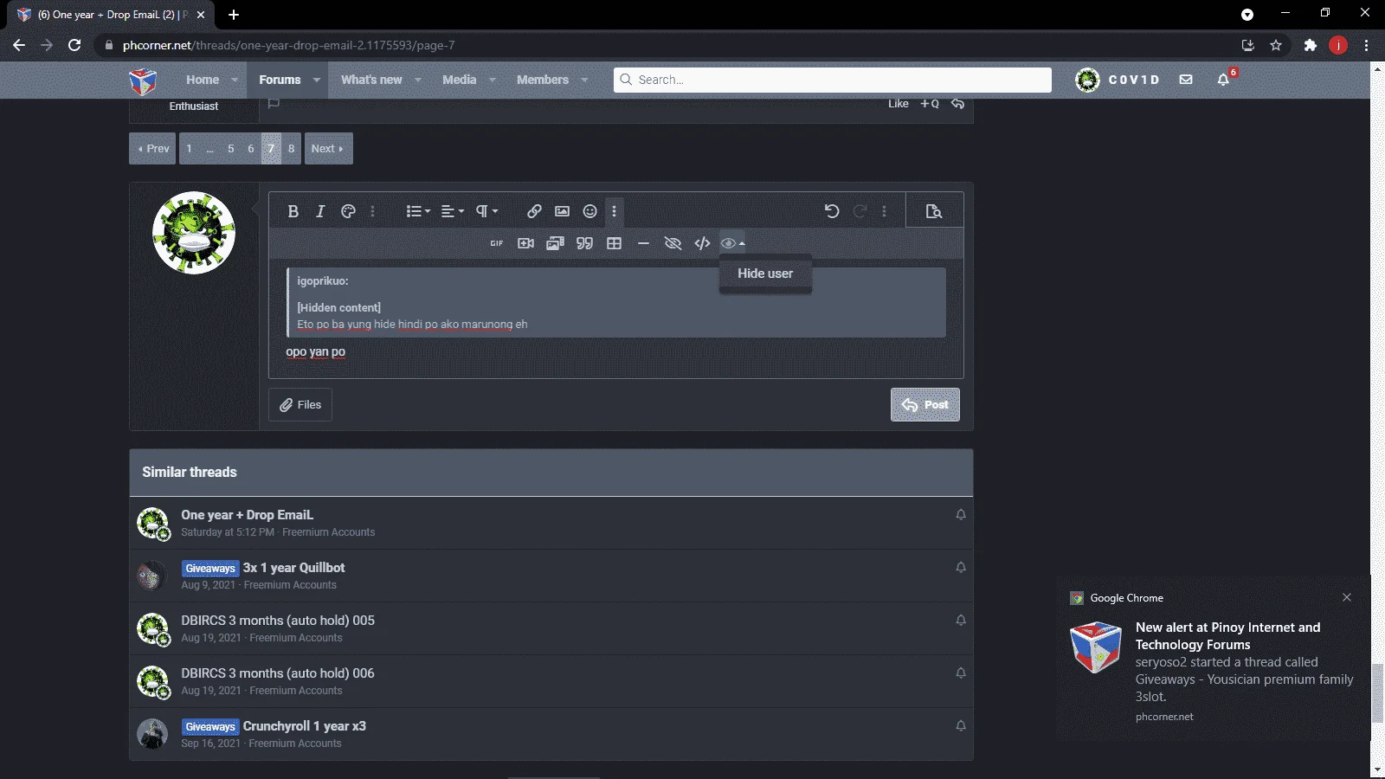Screen dimensions: 1385x779
Task: Collapse the extra options with the highlighted three-dots
Action: 614,211
